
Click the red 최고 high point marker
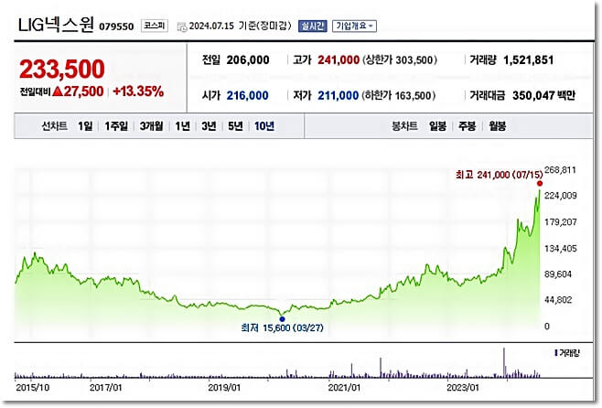(540, 184)
